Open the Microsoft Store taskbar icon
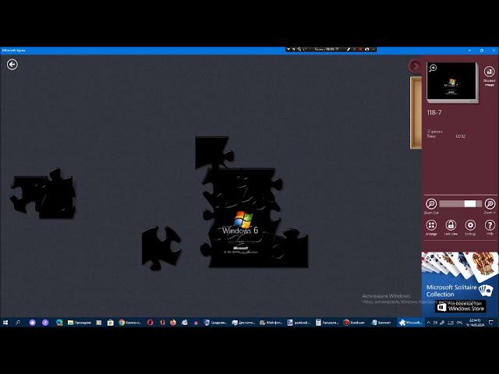 [111, 323]
